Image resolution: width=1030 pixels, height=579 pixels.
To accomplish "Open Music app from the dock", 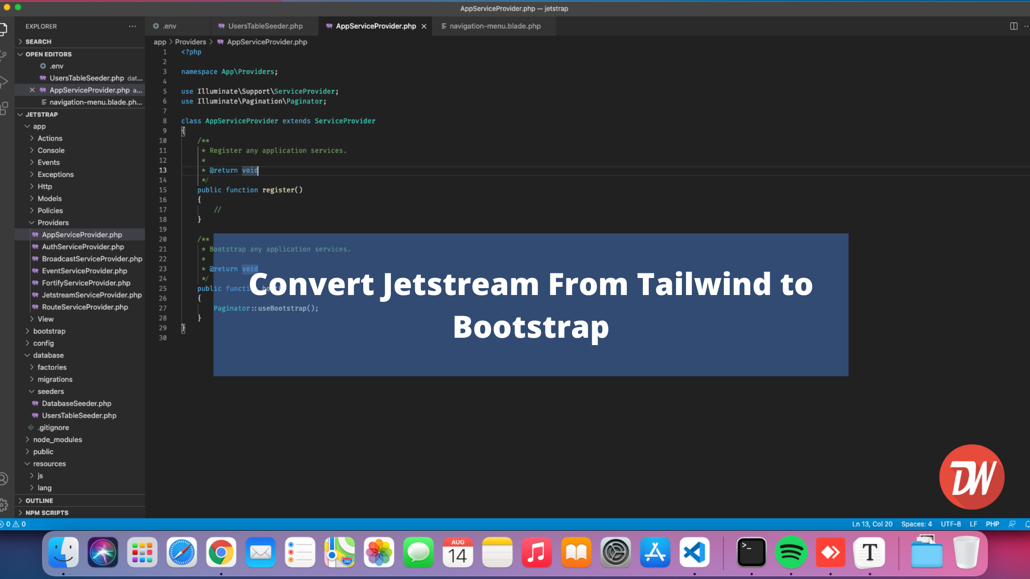I will pos(537,552).
